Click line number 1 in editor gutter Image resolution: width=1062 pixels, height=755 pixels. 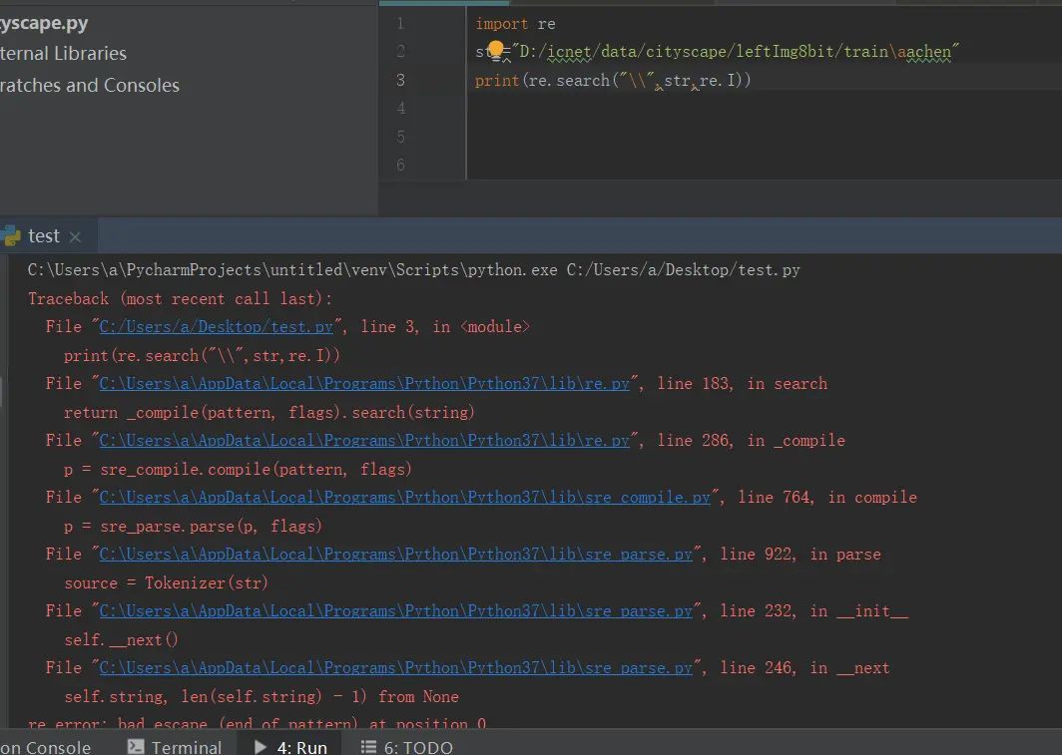[400, 24]
